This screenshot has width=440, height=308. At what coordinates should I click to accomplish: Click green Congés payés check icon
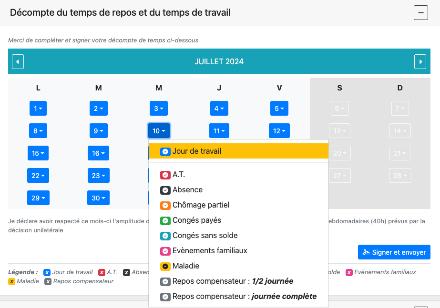(165, 220)
